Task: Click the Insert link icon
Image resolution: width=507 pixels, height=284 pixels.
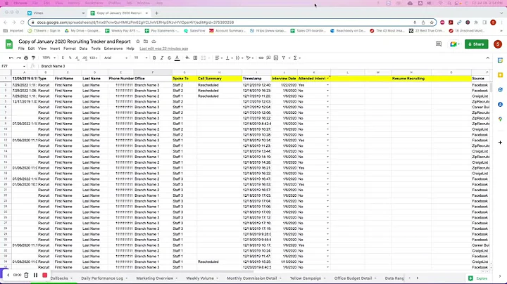Action: tap(261, 58)
